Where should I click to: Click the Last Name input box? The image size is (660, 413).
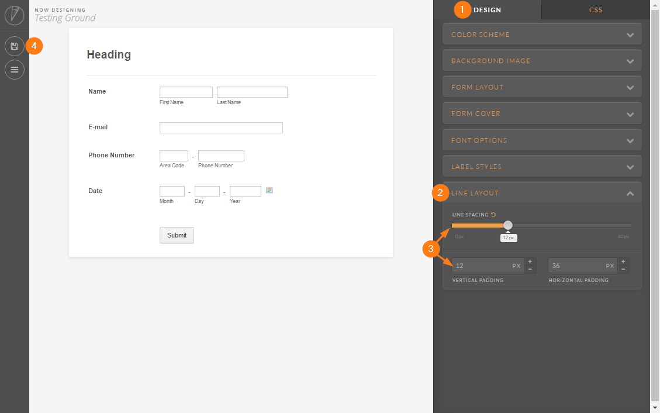pos(252,92)
